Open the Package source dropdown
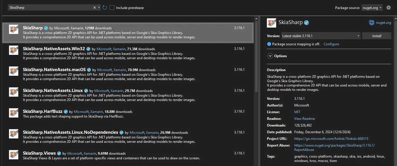Image resolution: width=397 pixels, height=166 pixels. 372,8
